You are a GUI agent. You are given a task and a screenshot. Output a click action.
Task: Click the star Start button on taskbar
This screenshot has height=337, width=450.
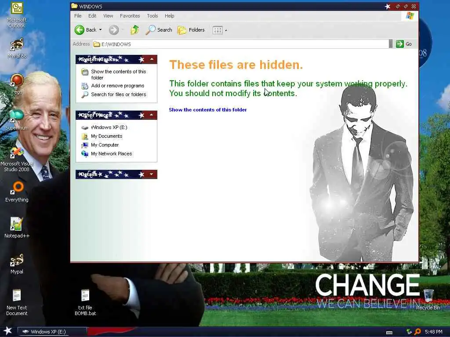pos(7,331)
